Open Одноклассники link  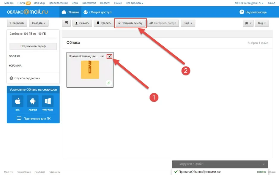point(58,3)
